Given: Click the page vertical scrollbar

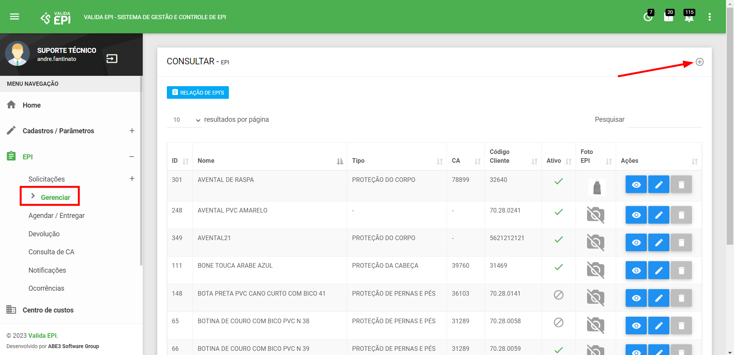Looking at the screenshot, I should point(730,126).
